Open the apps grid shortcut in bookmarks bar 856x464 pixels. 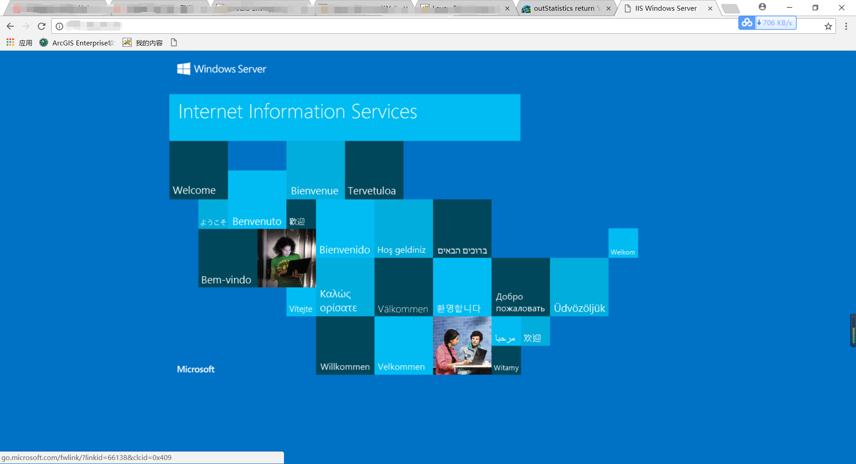pyautogui.click(x=19, y=43)
